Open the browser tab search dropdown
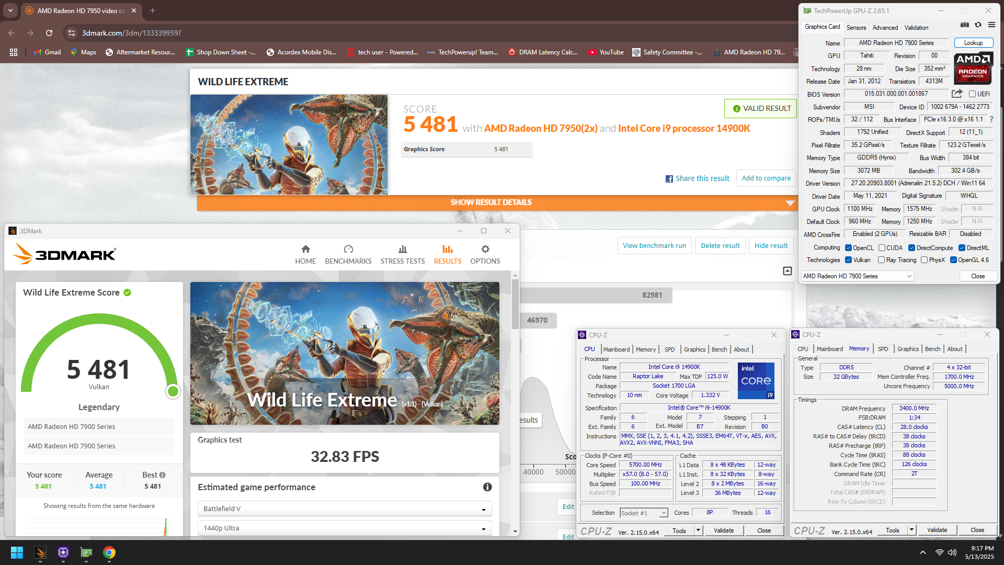The image size is (1004, 565). [x=10, y=10]
